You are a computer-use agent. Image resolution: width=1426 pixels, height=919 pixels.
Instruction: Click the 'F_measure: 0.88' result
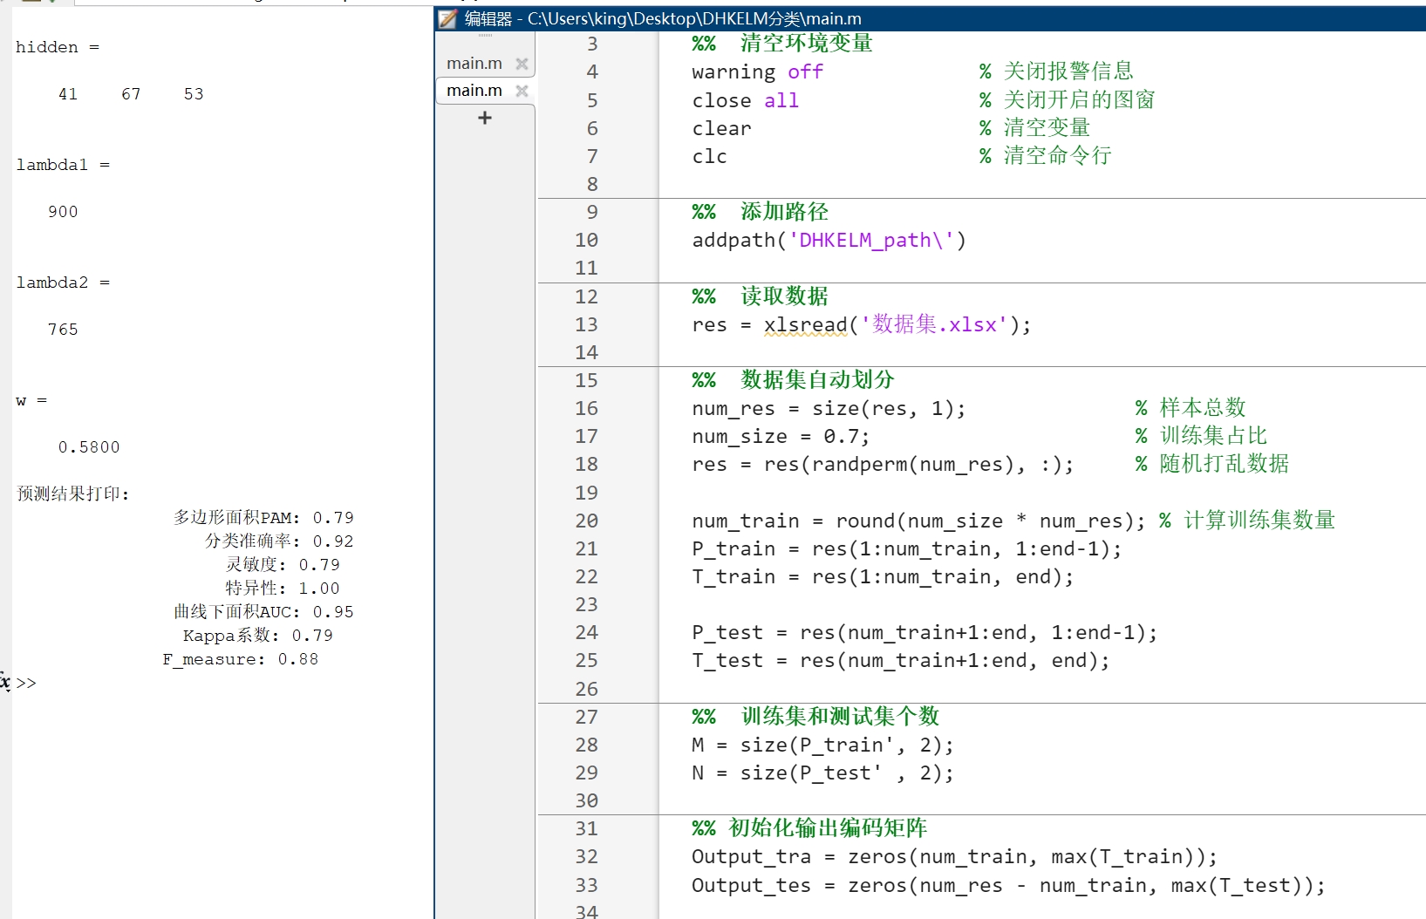coord(241,659)
